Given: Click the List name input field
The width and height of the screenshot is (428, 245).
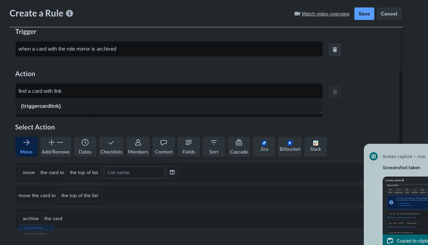Looking at the screenshot, I should (x=134, y=173).
